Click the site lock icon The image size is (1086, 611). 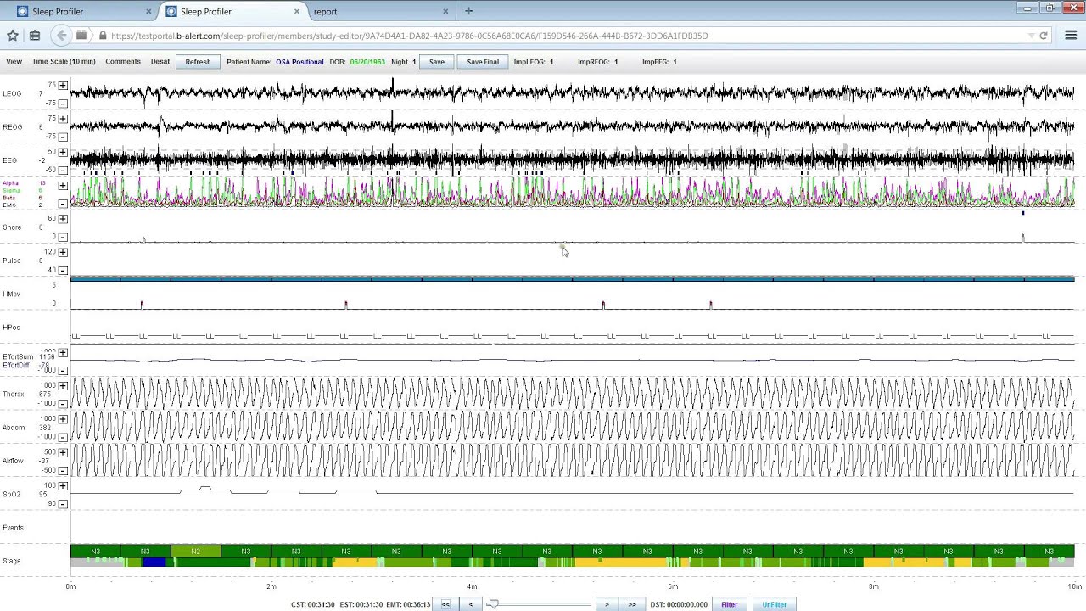(x=103, y=36)
